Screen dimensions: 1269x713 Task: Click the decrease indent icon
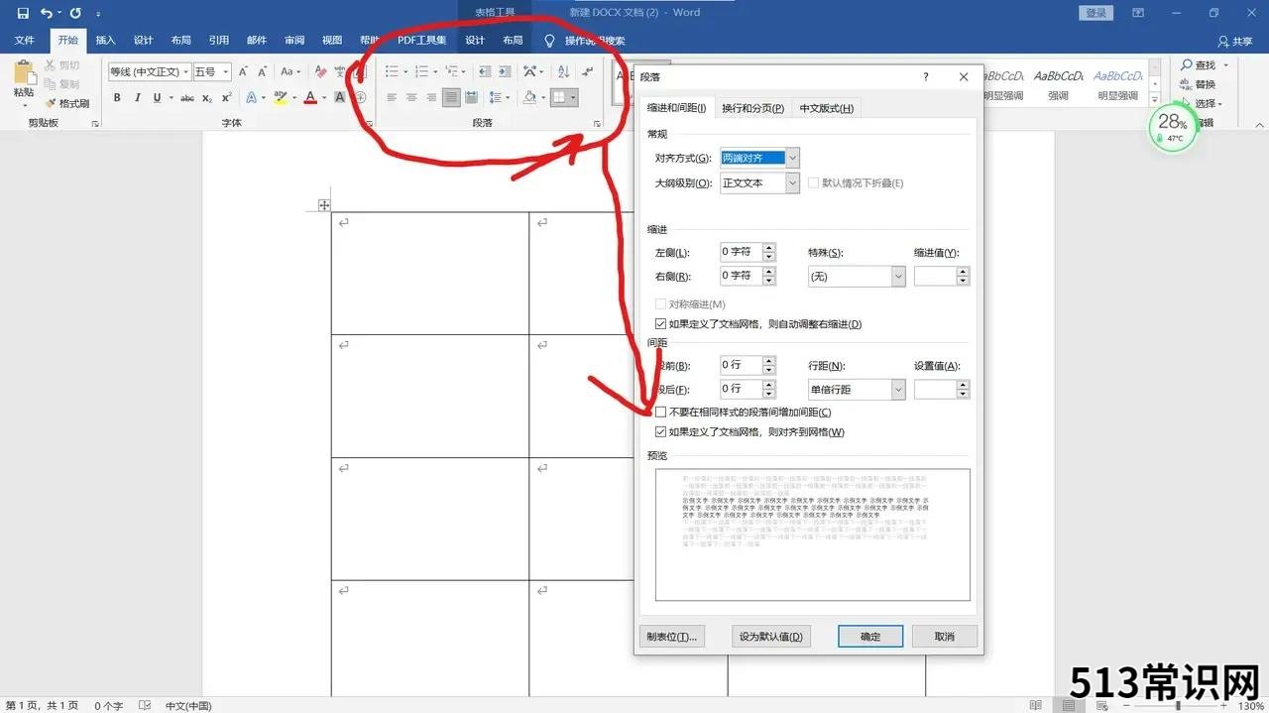(485, 71)
